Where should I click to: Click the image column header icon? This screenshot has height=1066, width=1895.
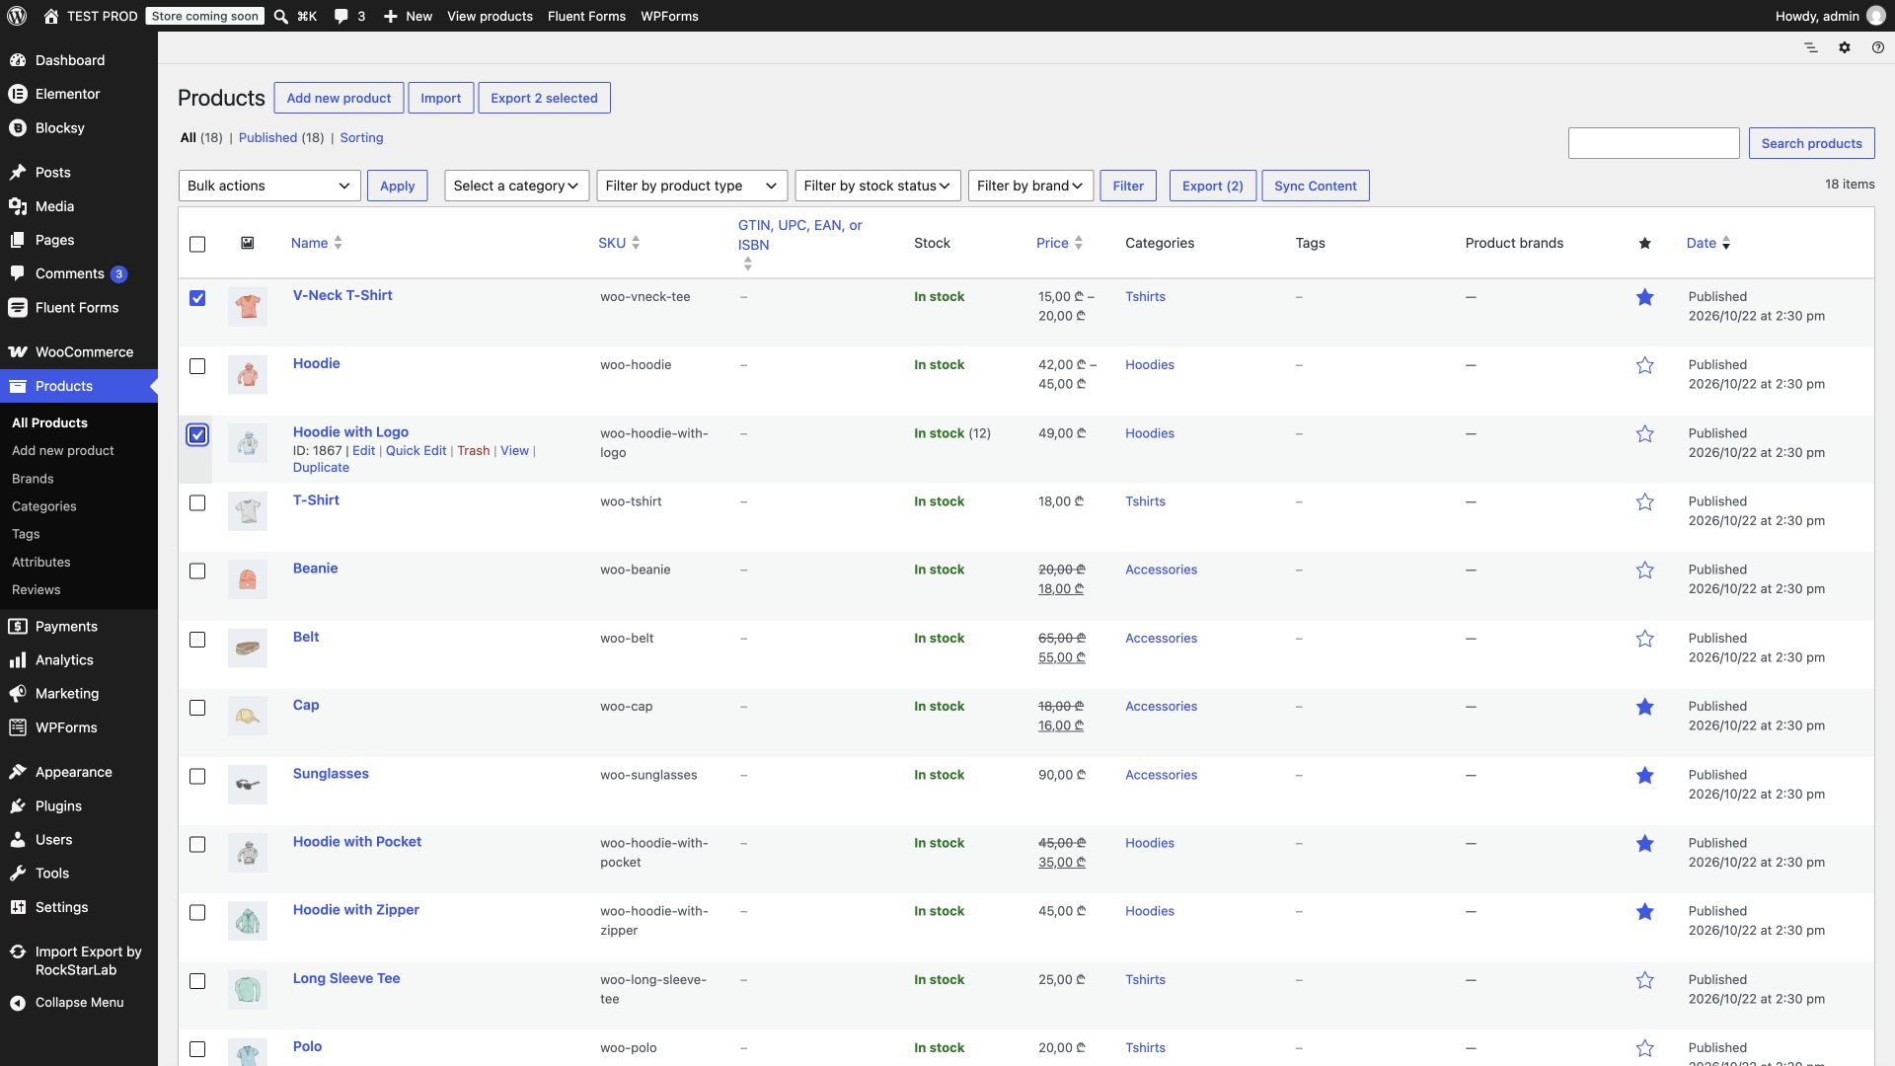coord(248,243)
